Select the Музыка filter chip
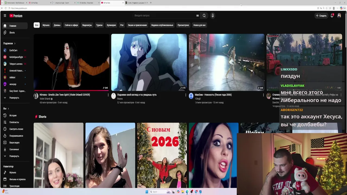Screen dimensions: 347x195 46,25
